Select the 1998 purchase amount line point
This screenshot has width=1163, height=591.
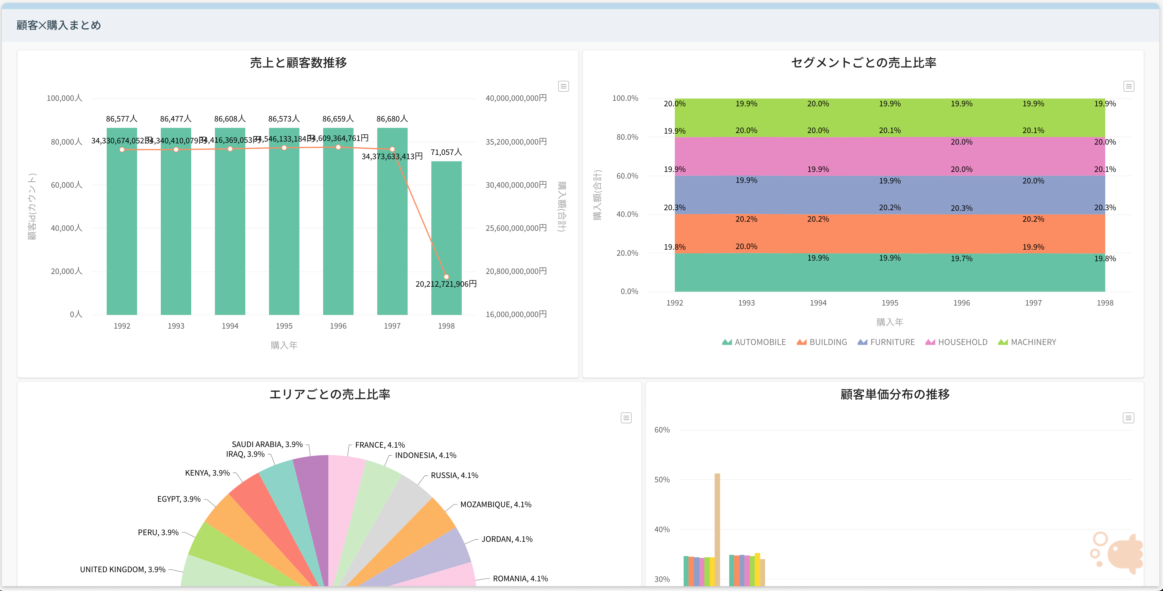[446, 277]
